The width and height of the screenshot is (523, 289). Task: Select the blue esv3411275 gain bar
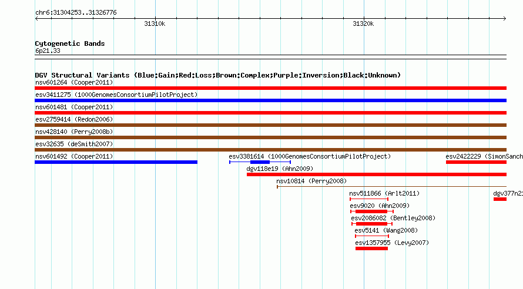270,100
